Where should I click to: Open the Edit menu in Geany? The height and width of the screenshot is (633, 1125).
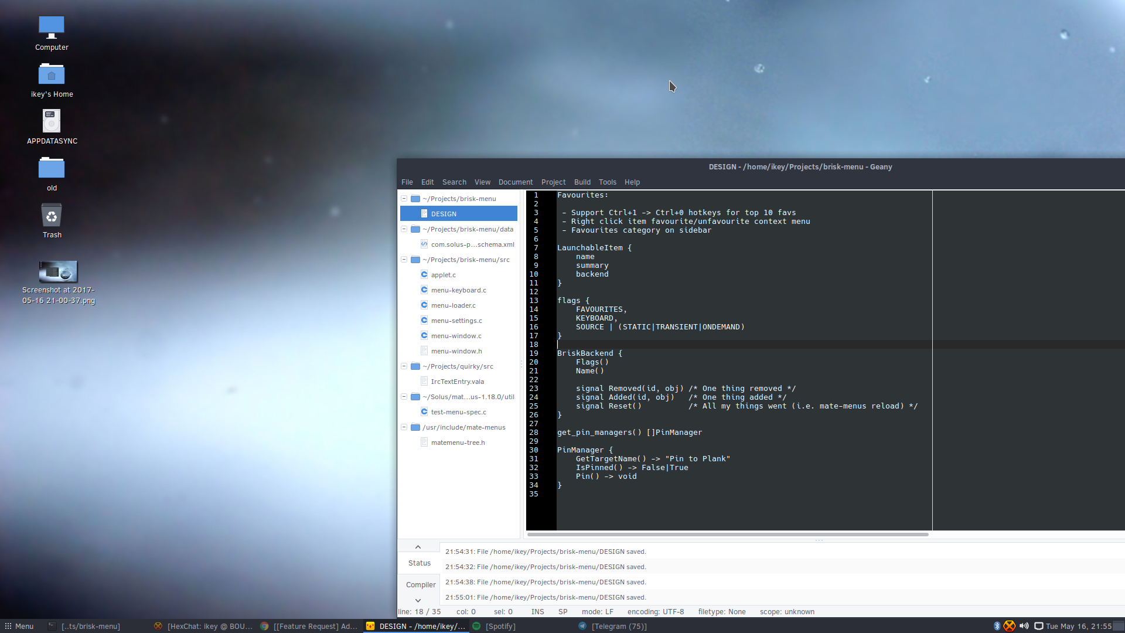point(427,182)
